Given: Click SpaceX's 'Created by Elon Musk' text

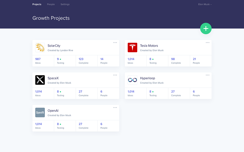Looking at the screenshot, I should (59, 83).
